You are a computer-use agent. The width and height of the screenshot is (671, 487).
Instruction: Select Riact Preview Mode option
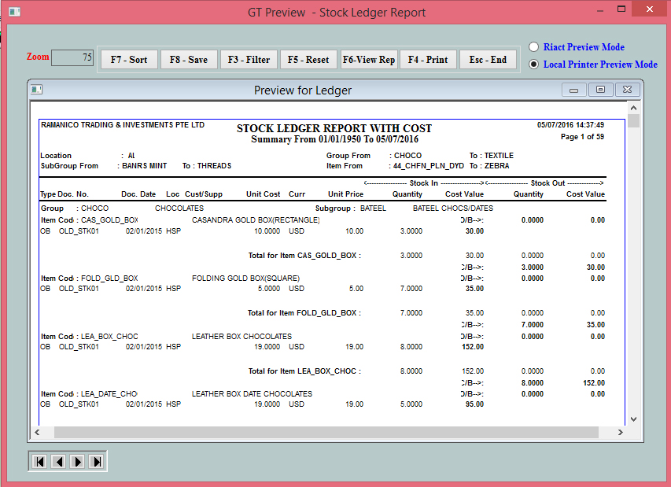tap(534, 47)
